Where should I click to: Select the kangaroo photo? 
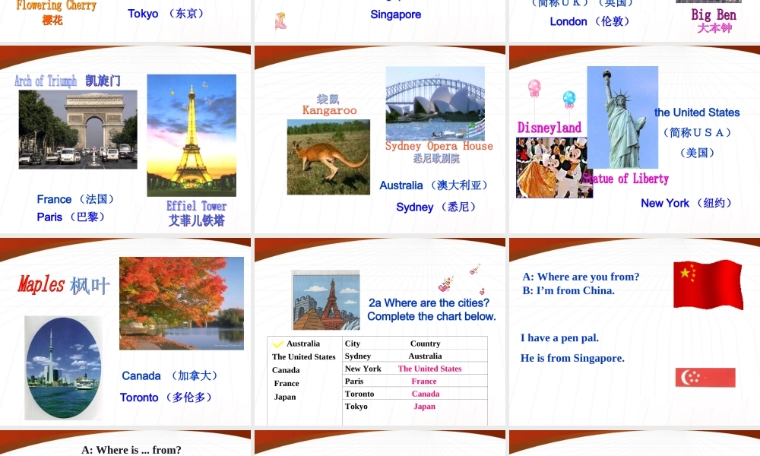coord(328,157)
